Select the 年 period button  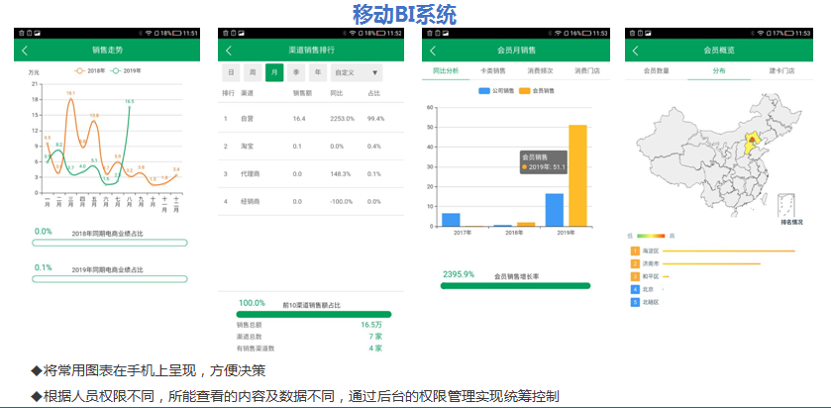pyautogui.click(x=318, y=72)
